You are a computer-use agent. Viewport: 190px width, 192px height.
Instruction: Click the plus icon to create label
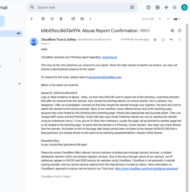19,84
